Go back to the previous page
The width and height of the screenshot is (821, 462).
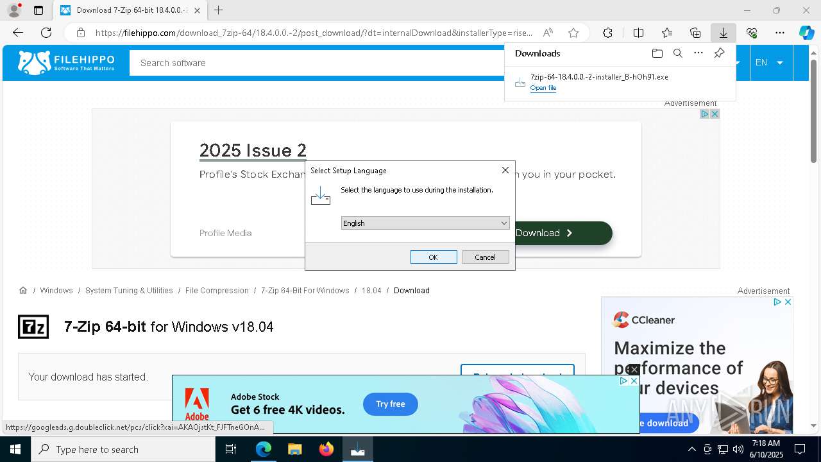[x=18, y=33]
